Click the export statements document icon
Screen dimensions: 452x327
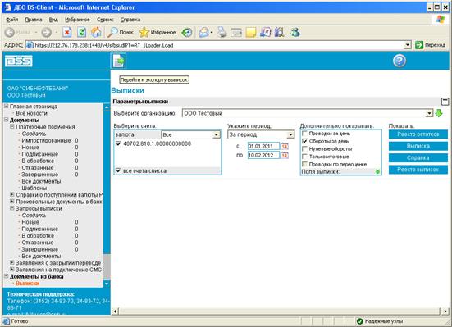(118, 61)
